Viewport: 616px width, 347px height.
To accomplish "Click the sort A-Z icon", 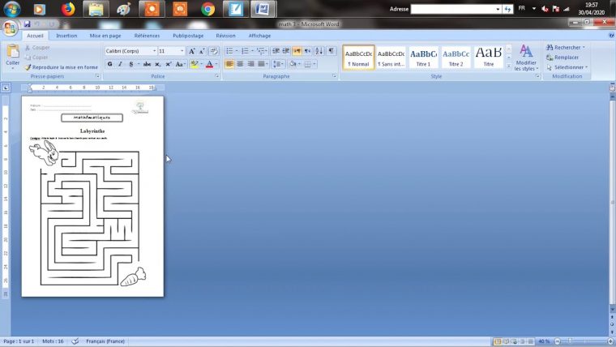I will tap(318, 51).
